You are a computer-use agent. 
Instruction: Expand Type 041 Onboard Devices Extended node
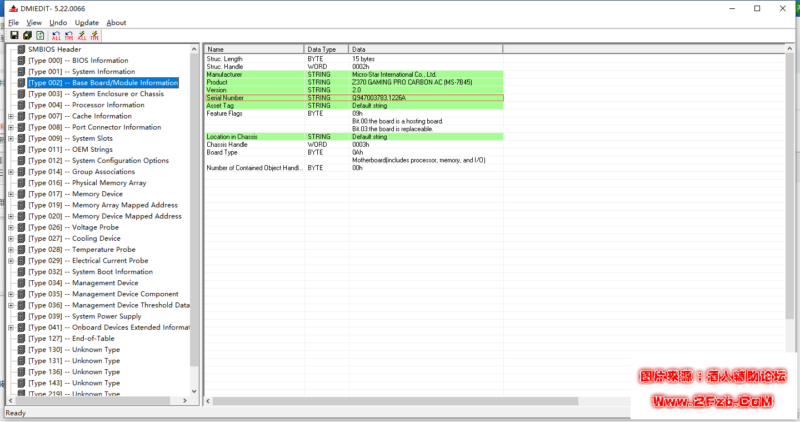(x=11, y=327)
